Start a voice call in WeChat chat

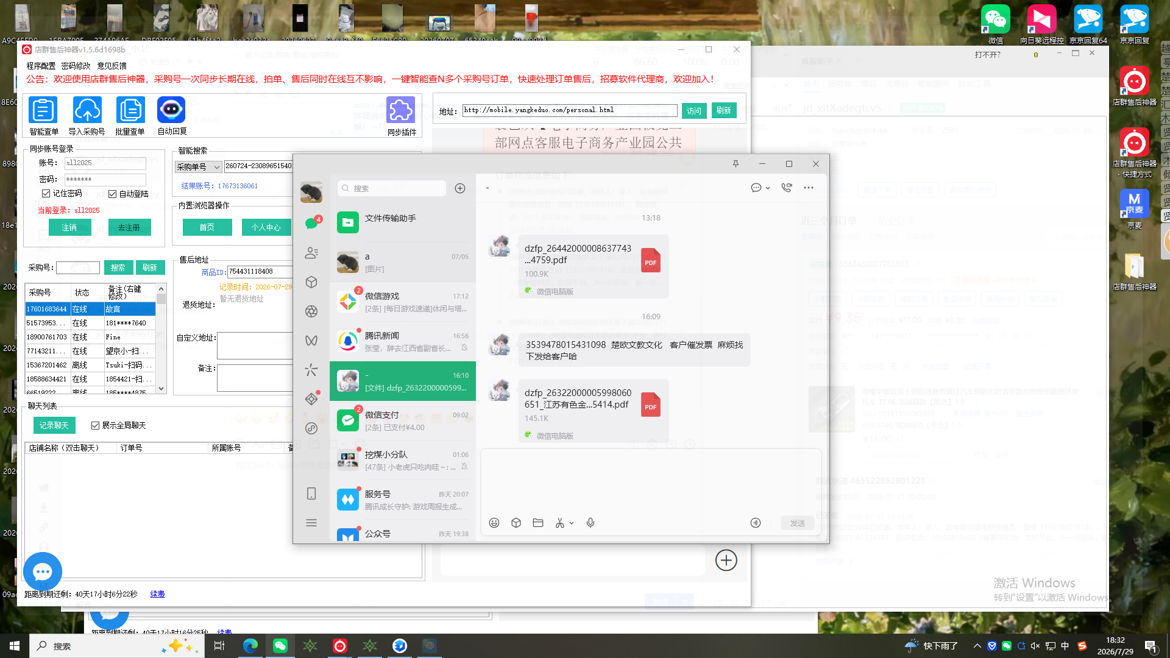[787, 188]
